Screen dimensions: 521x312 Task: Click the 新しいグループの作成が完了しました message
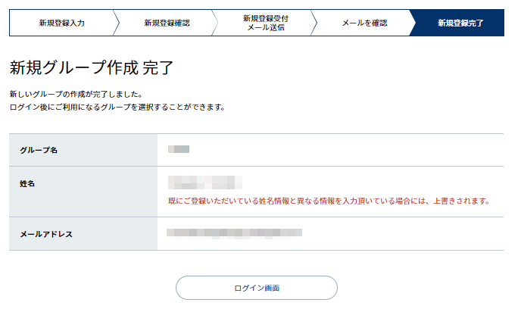[x=76, y=95]
